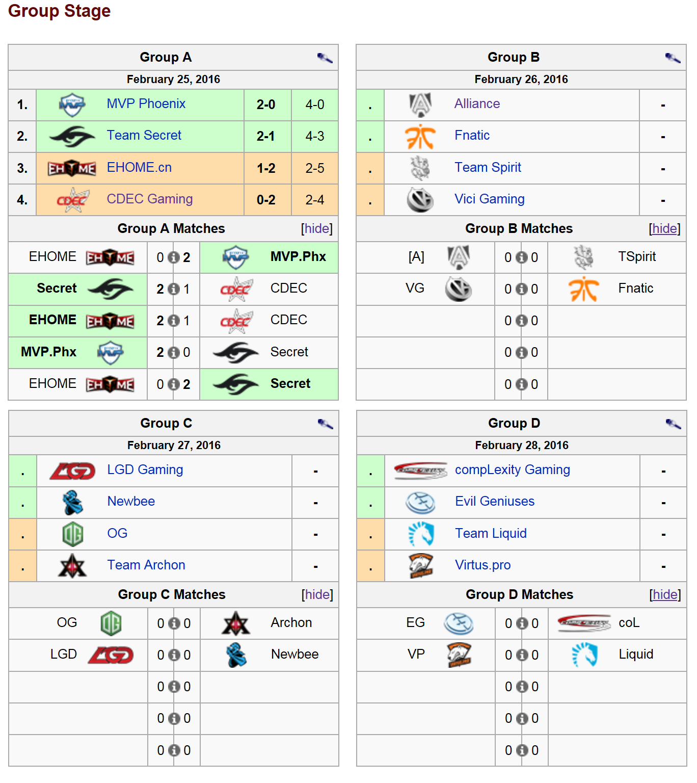Image resolution: width=697 pixels, height=783 pixels.
Task: Click the Evil Geniuses logo in Group D standings
Action: pyautogui.click(x=421, y=502)
